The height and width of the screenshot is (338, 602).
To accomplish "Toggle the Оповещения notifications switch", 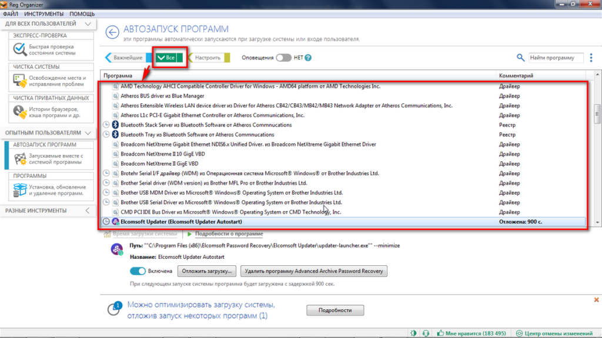I will 283,58.
